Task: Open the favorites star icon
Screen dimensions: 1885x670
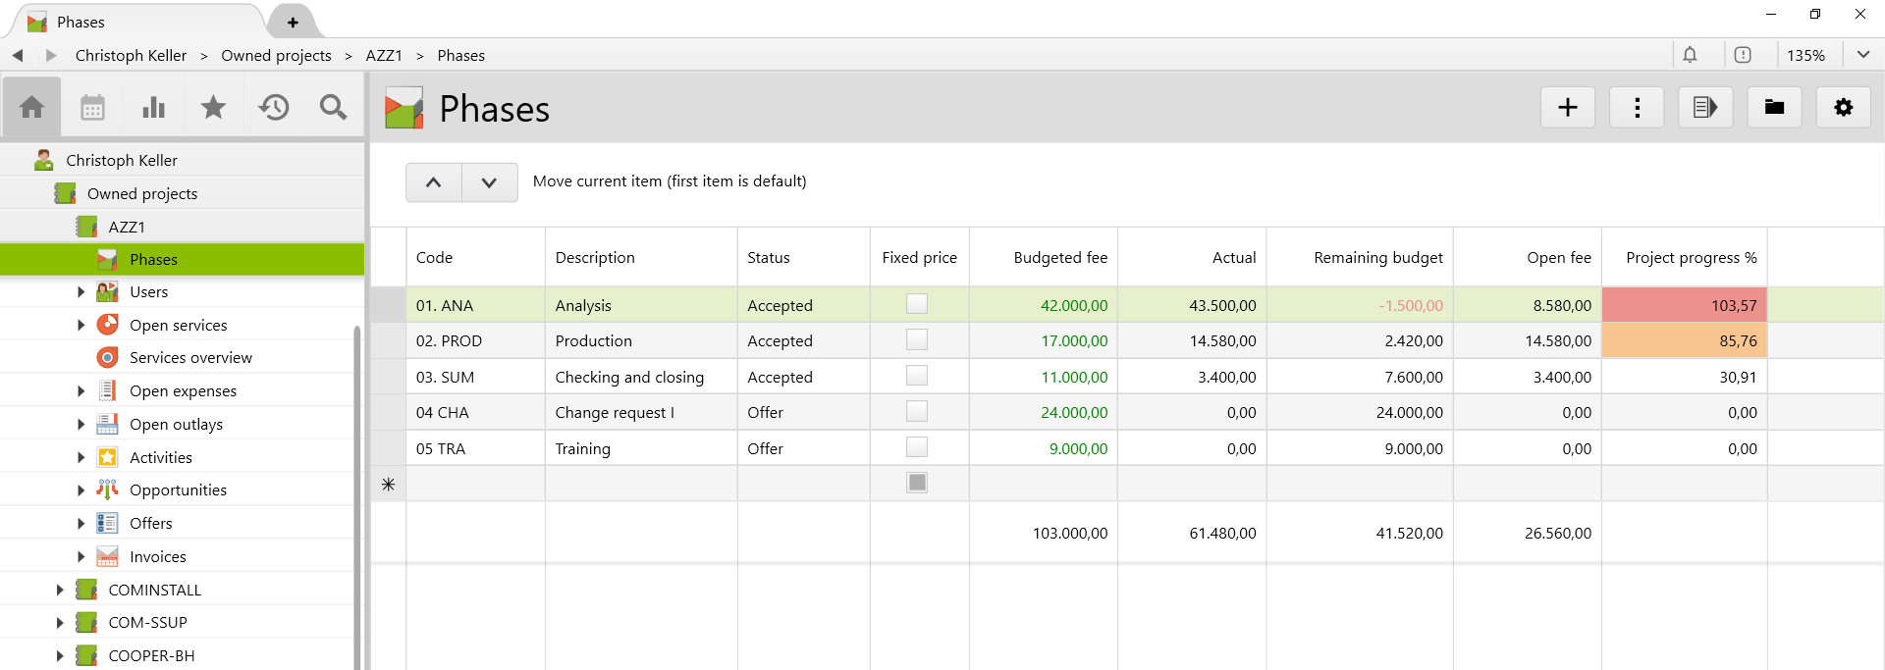Action: click(213, 108)
